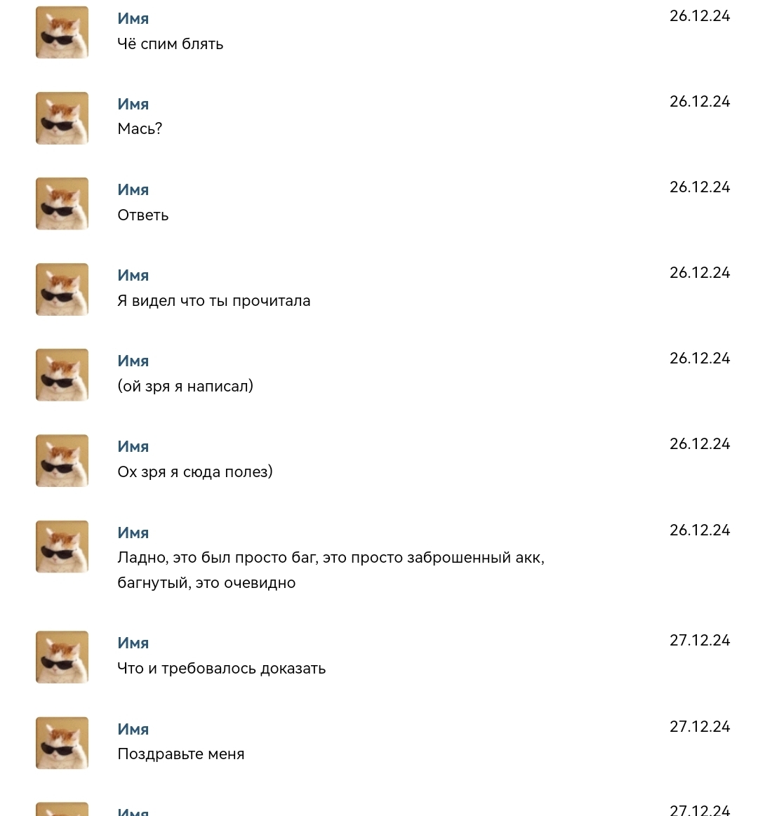758x816 pixels.
Task: Click sender name above "Что и требовалось доказать"
Action: [x=133, y=643]
